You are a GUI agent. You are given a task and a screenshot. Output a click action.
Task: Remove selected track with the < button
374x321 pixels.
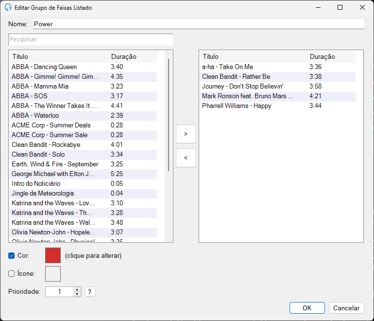(186, 158)
